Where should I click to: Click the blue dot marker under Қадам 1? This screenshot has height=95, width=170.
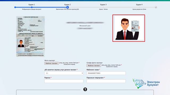pos(32,7)
